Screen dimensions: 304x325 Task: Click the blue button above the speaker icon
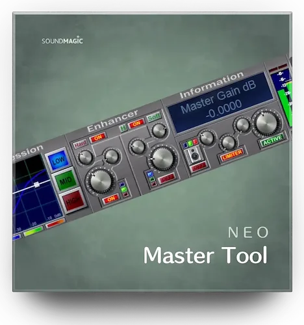click(185, 145)
